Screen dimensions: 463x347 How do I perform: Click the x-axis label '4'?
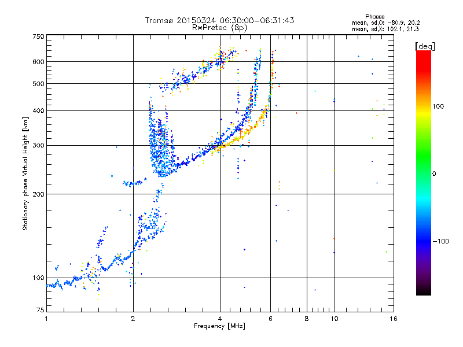220,319
